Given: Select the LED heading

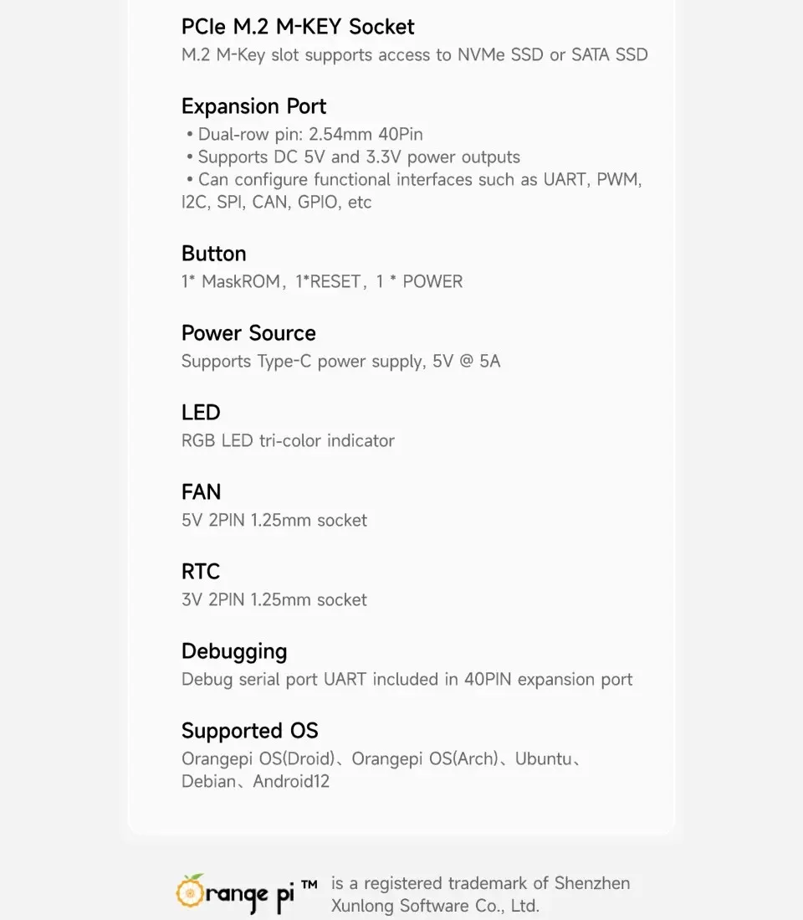Looking at the screenshot, I should (x=201, y=413).
